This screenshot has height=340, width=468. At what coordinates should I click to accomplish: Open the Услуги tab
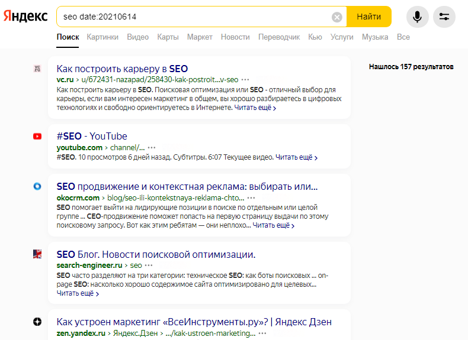click(x=342, y=37)
